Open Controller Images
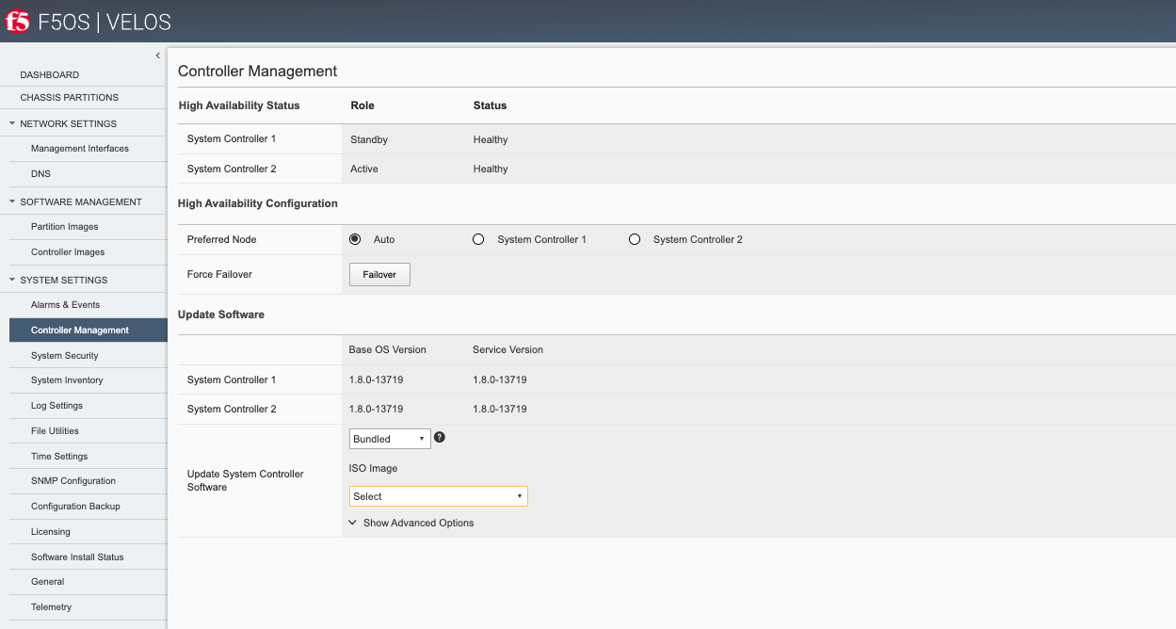Screen dimensions: 1176x629 [x=68, y=251]
